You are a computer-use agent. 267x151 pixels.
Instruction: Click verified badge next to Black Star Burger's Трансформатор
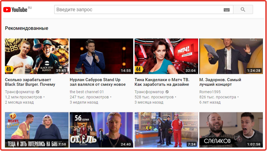38,92
